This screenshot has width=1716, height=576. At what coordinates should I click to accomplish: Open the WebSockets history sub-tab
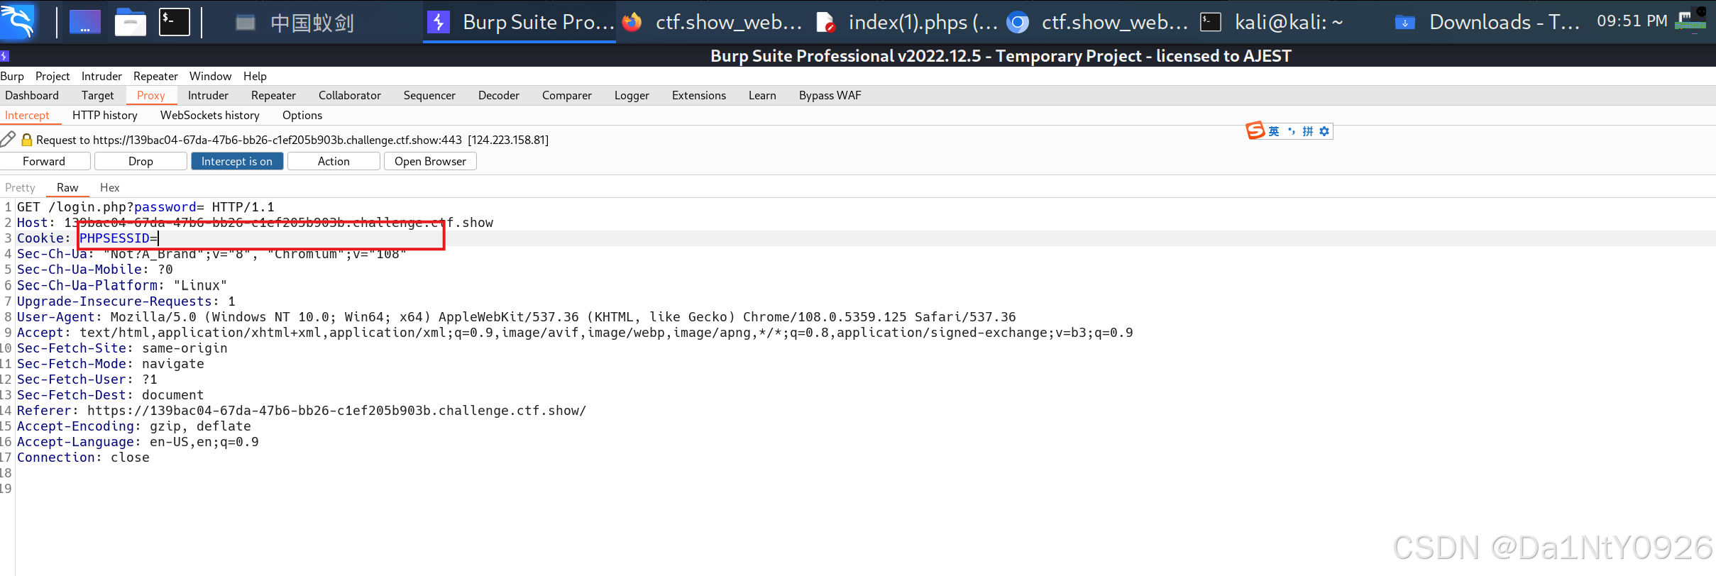click(x=210, y=115)
